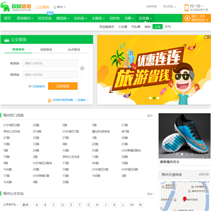Filter bus stations by letter A
Image resolution: width=211 pixels, height=211 pixels.
pos(36,205)
